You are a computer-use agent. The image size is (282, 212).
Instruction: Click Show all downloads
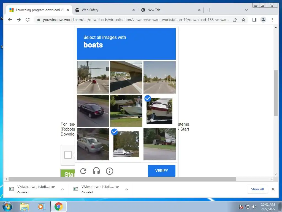point(257,189)
